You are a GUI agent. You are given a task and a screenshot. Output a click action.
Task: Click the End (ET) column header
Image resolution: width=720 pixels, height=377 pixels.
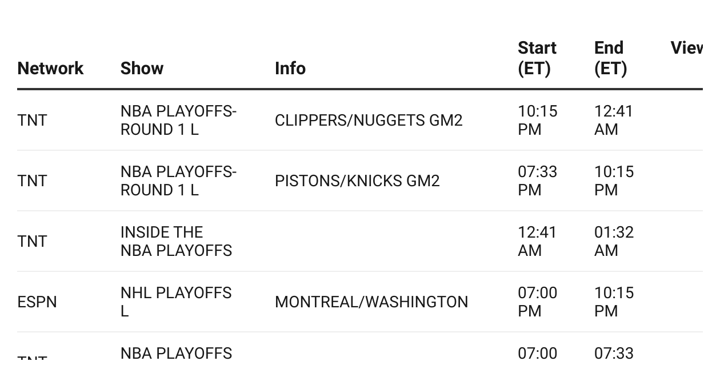click(610, 58)
